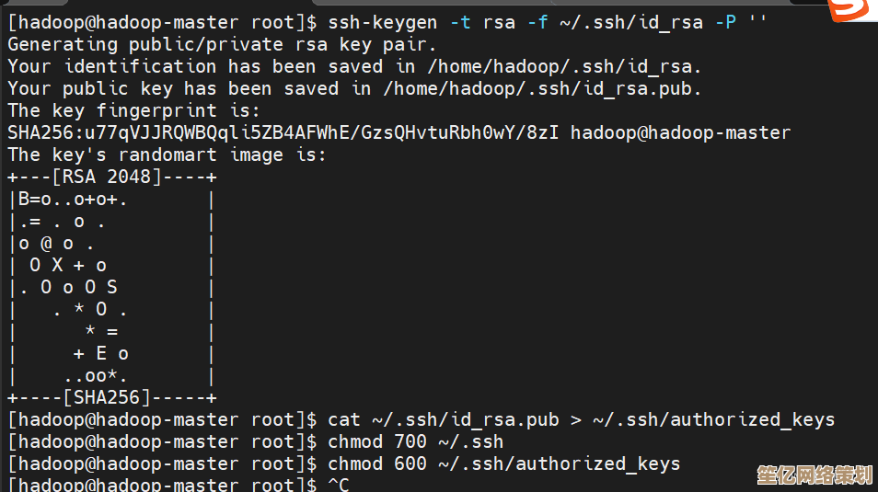Click the Sogou input method icon
Image resolution: width=878 pixels, height=492 pixels.
tap(849, 9)
